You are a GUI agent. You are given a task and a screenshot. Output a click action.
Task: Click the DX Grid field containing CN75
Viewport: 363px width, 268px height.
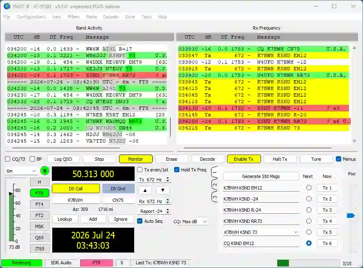coord(118,200)
